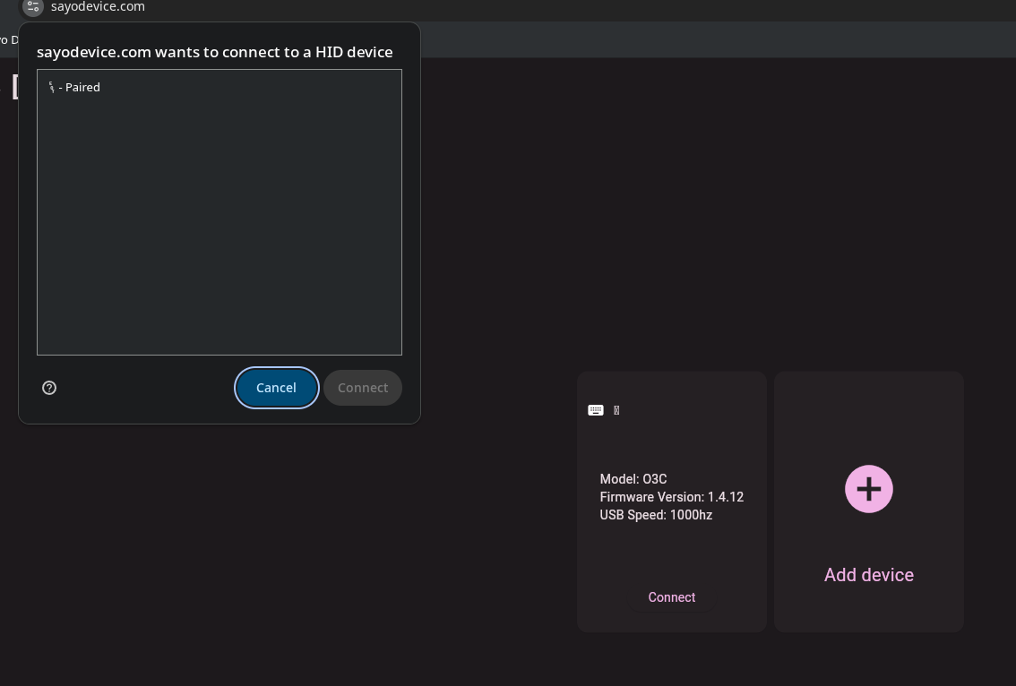
Task: Click the greyed-out Connect button in dialog
Action: [362, 388]
